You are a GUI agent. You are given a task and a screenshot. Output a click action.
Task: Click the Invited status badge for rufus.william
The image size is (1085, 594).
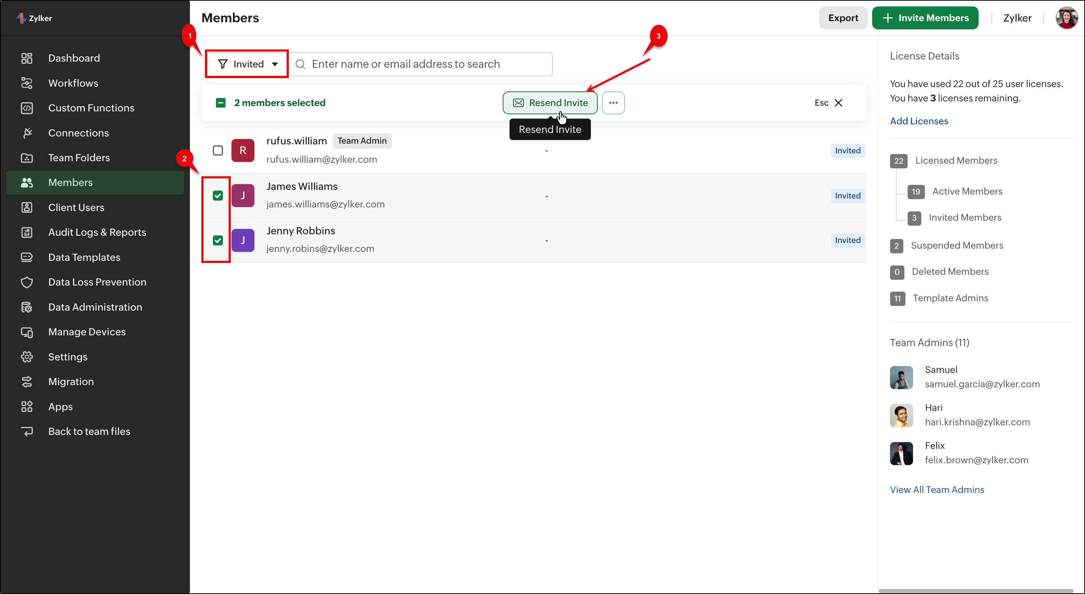click(847, 151)
